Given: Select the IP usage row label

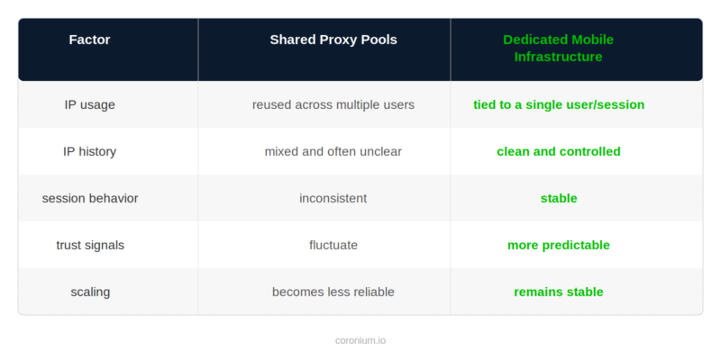Looking at the screenshot, I should pos(90,104).
